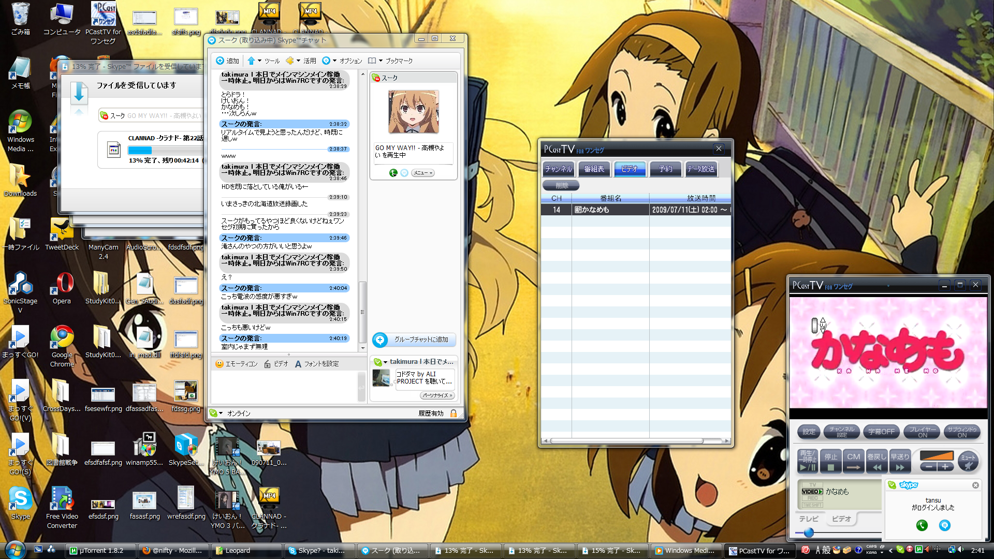Fast-forward using the 早送り button

coord(900,461)
